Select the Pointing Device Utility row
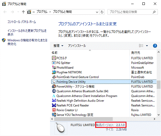This screenshot has height=136, width=161. (104, 82)
